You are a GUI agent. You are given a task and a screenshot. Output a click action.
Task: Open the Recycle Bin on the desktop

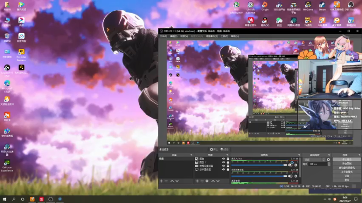(x=7, y=38)
